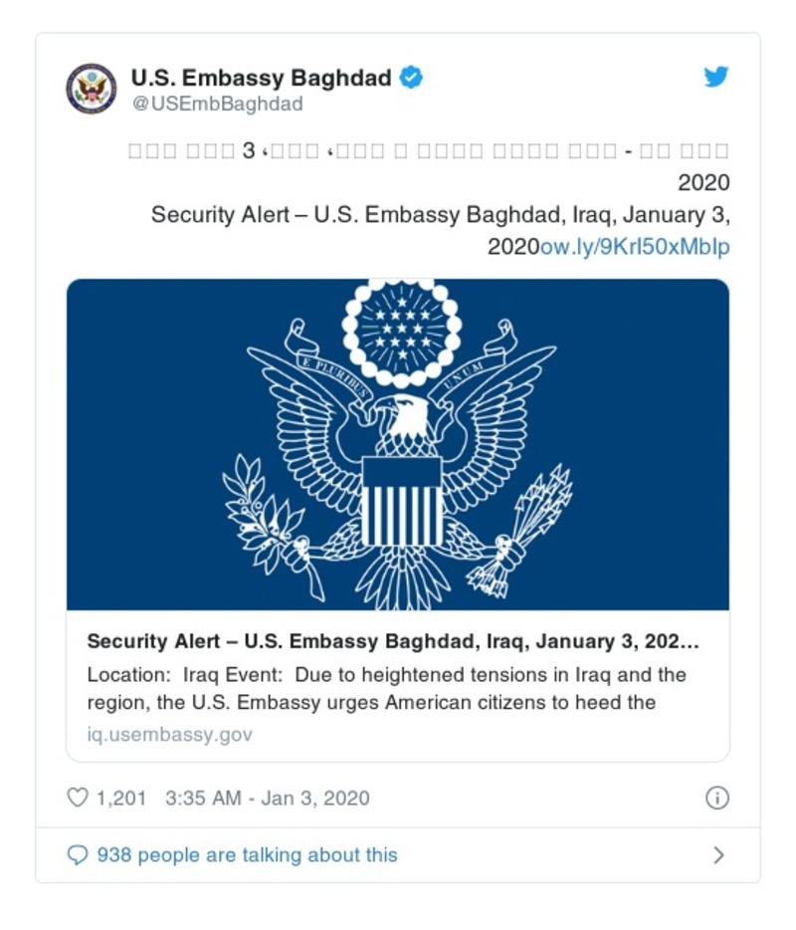Click the heart icon to like the tweet
The height and width of the screenshot is (930, 796).
(x=78, y=797)
